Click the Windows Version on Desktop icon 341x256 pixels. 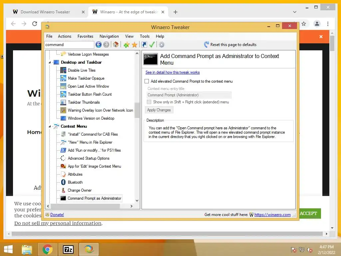point(63,118)
